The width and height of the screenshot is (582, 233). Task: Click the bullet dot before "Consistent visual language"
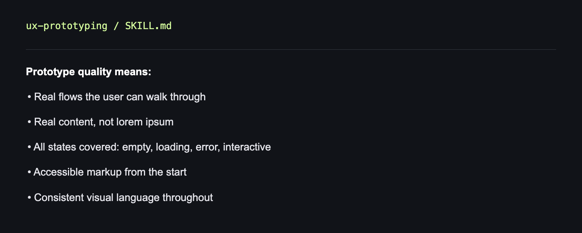[x=30, y=198]
